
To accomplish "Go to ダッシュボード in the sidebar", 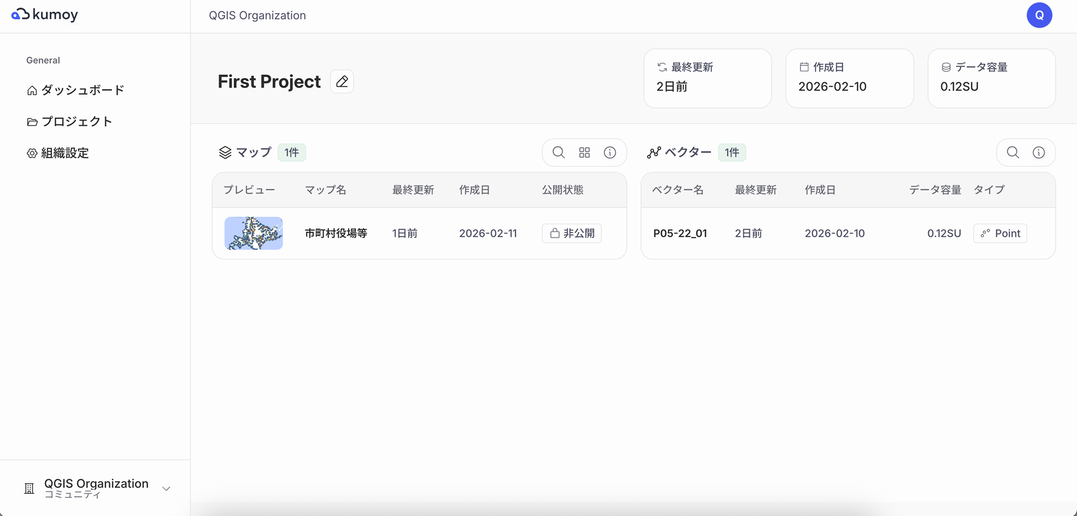I will [x=83, y=90].
